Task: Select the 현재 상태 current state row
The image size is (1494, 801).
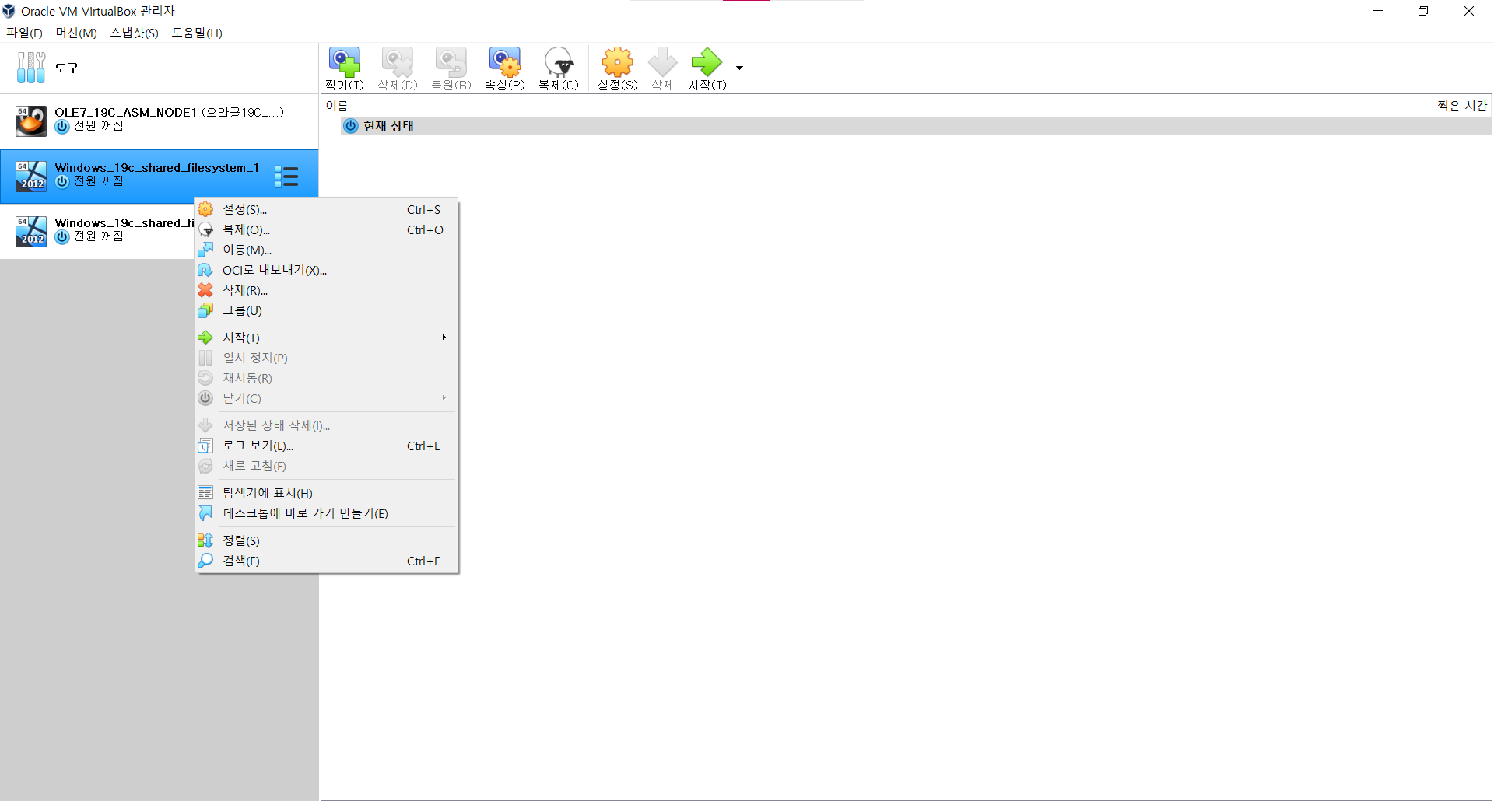Action: tap(916, 126)
